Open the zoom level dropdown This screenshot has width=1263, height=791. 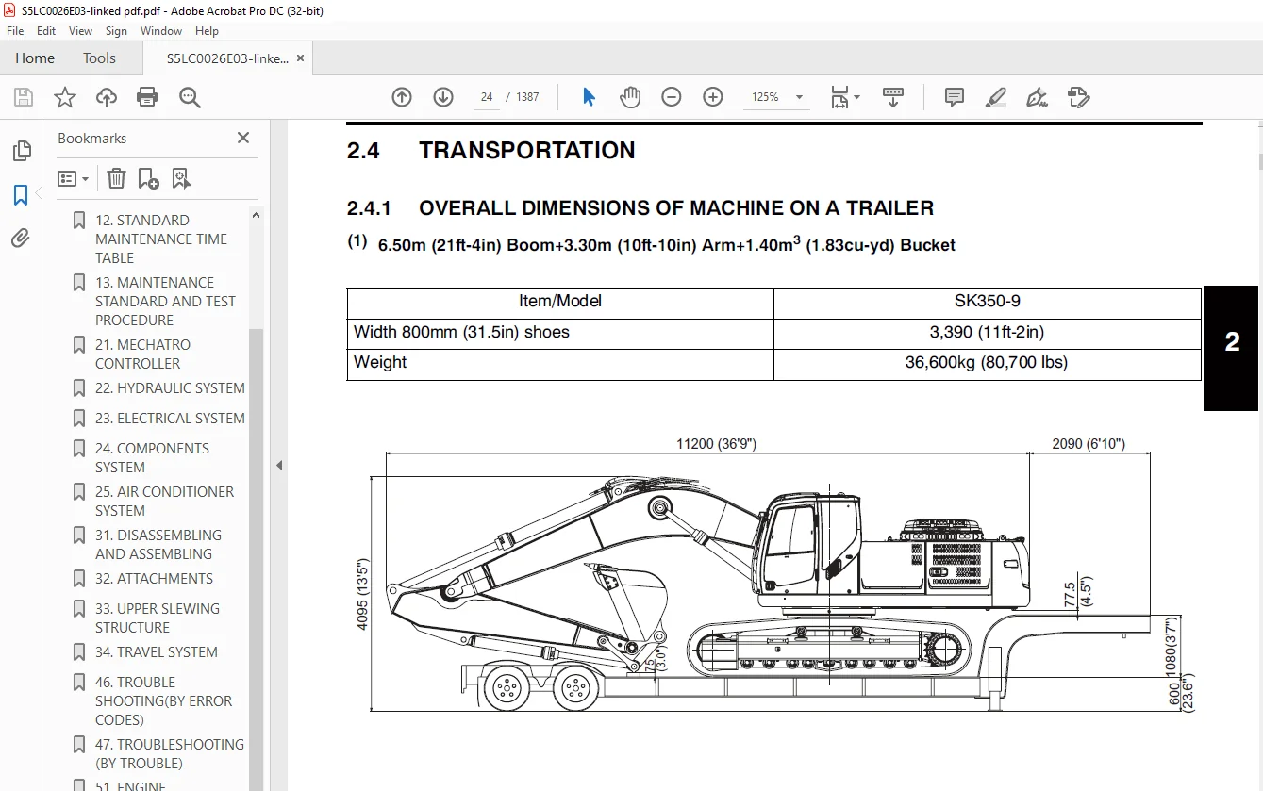point(800,97)
